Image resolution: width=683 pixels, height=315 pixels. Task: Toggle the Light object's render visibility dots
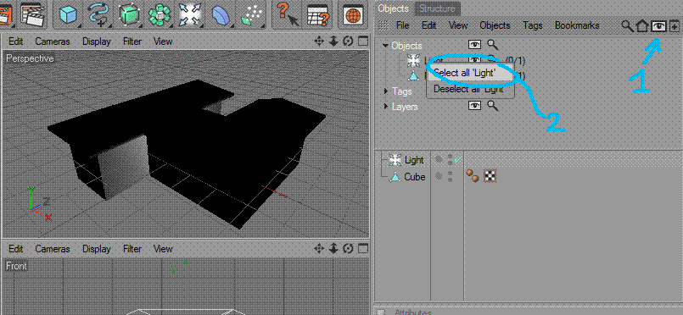point(451,160)
